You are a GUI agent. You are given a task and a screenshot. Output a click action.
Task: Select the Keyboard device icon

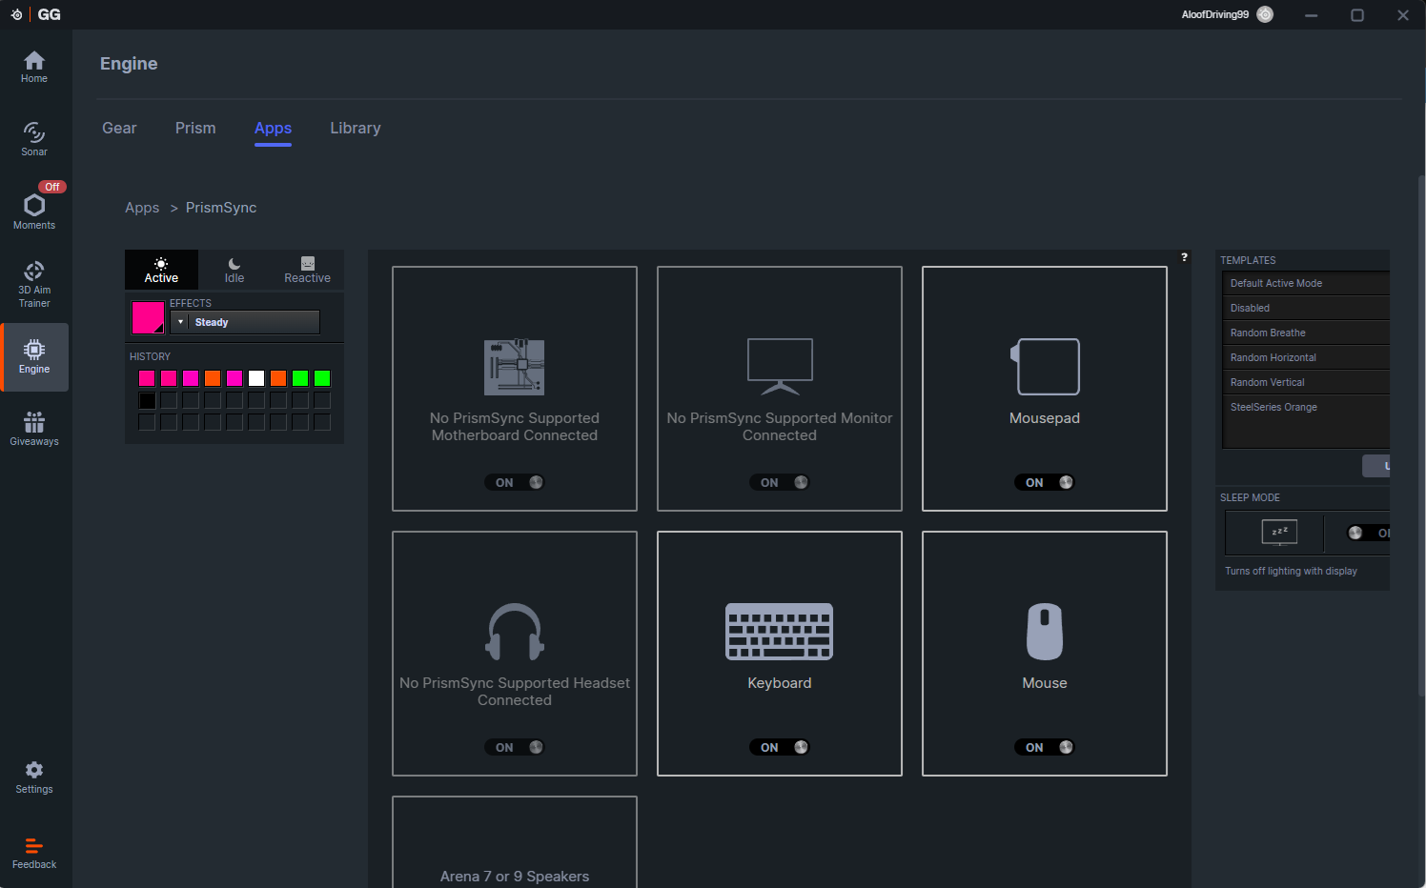(780, 632)
